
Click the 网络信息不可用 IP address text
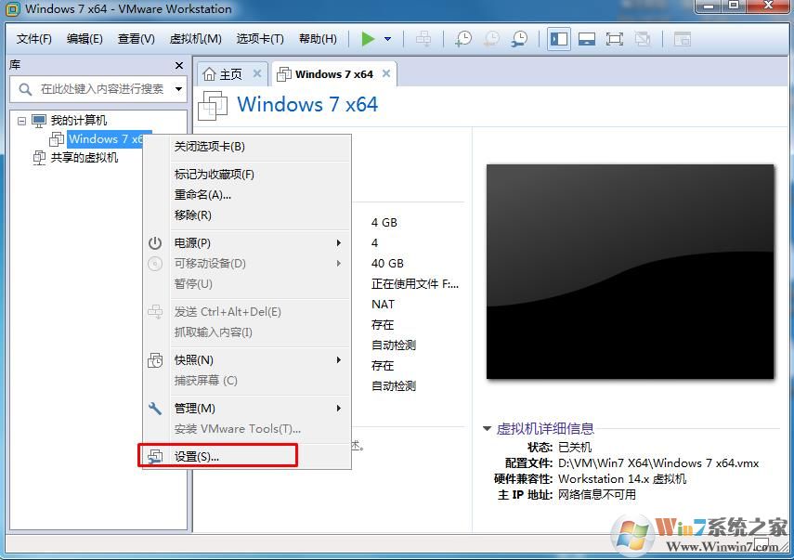597,495
